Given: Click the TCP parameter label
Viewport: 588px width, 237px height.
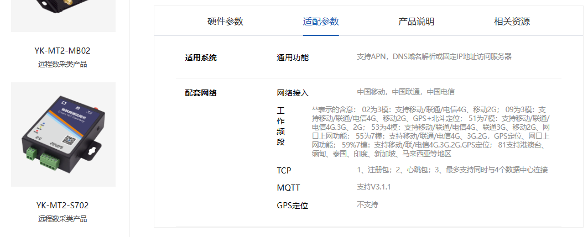Looking at the screenshot, I should [x=284, y=170].
